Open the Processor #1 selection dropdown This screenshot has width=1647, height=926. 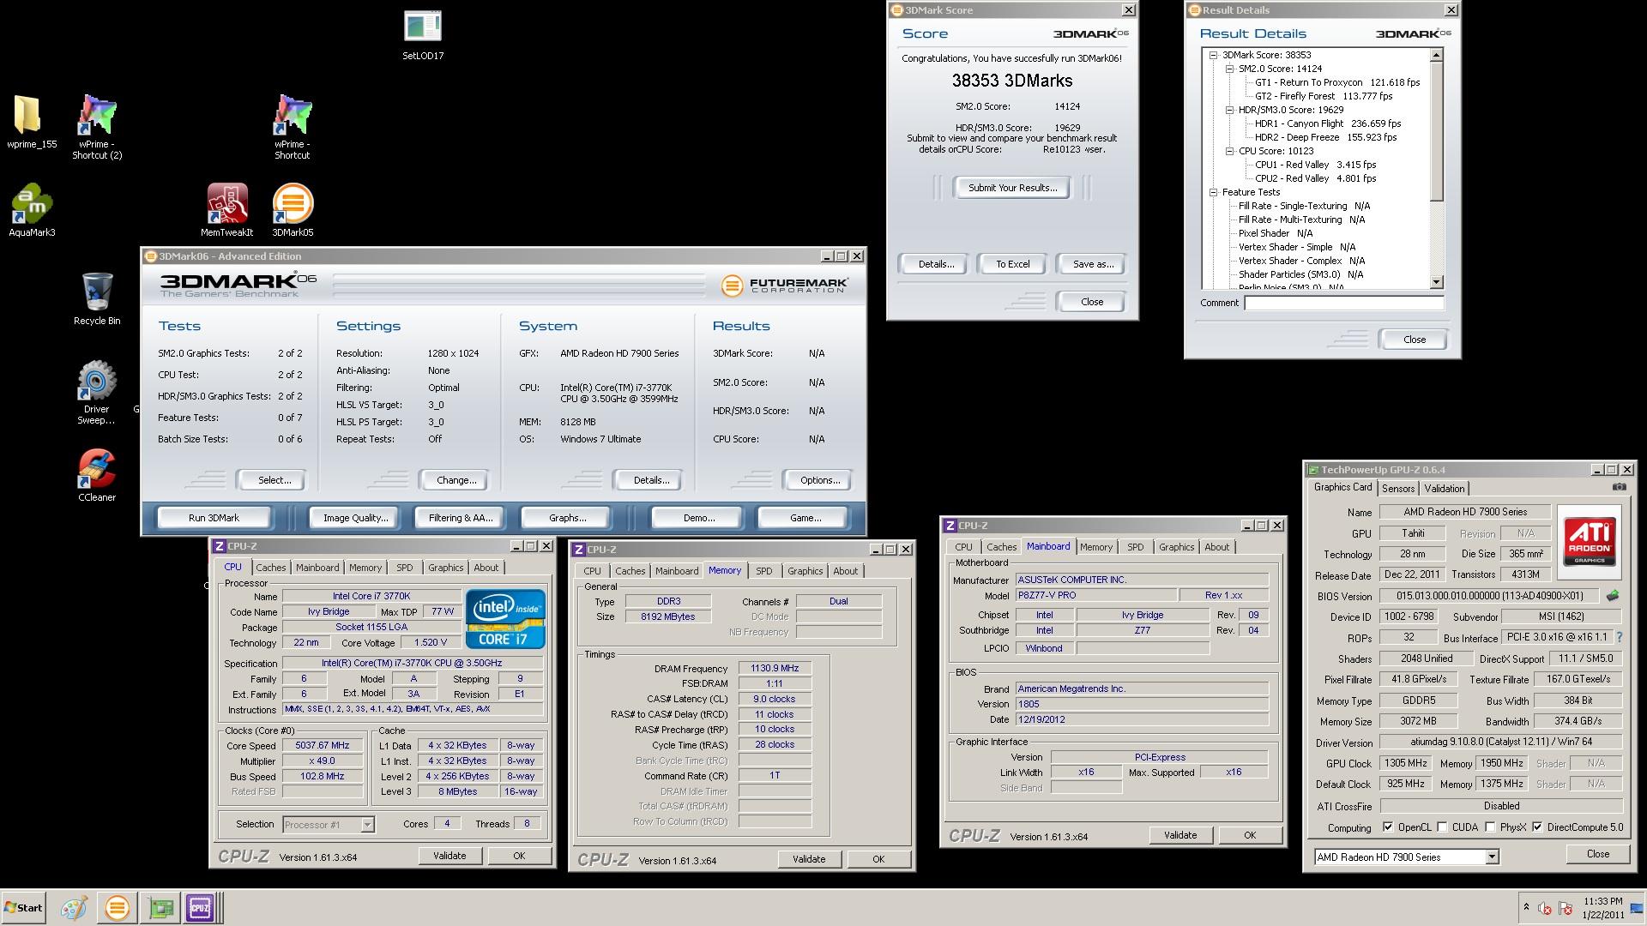click(x=367, y=825)
